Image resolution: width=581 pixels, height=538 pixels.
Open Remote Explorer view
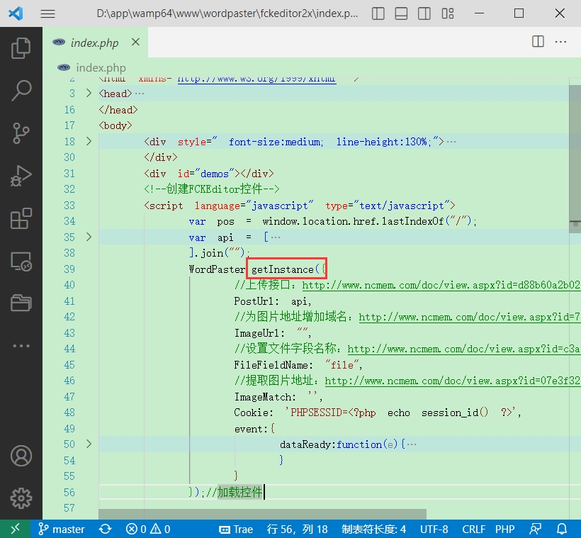(21, 261)
